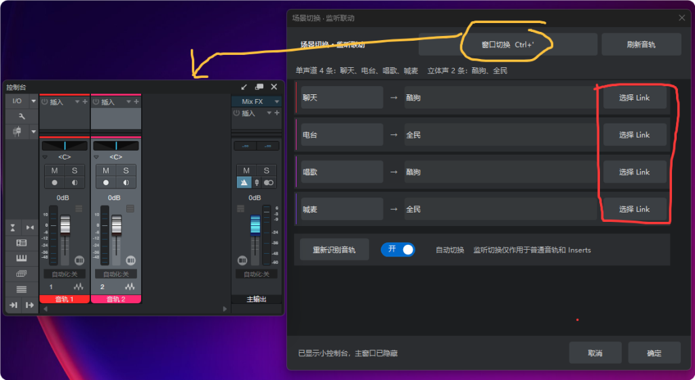
Task: Click the show outputs arrow icon
Action: pos(30,305)
